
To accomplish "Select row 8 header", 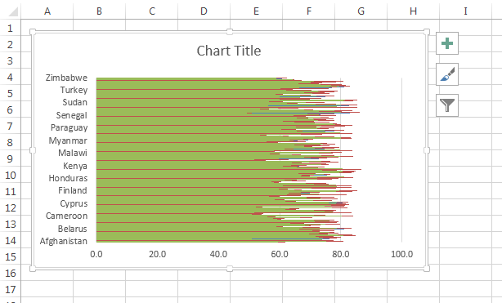I will [11, 142].
